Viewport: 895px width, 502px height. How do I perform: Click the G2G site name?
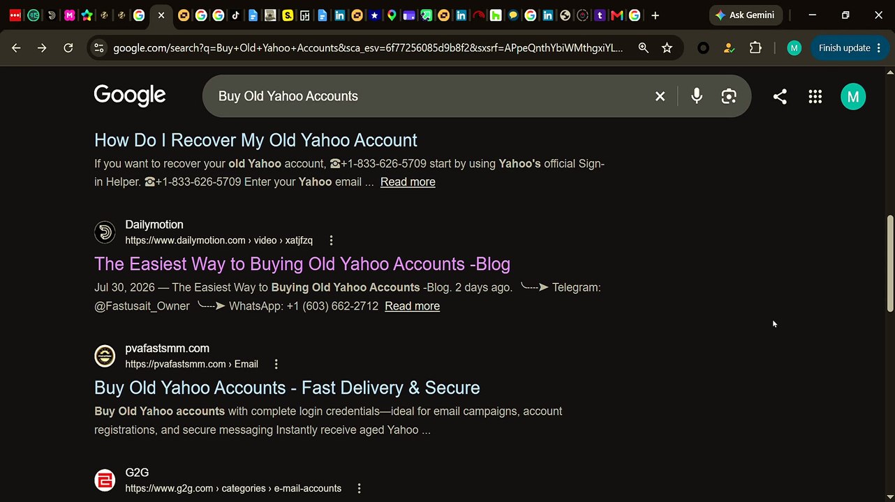click(x=137, y=473)
